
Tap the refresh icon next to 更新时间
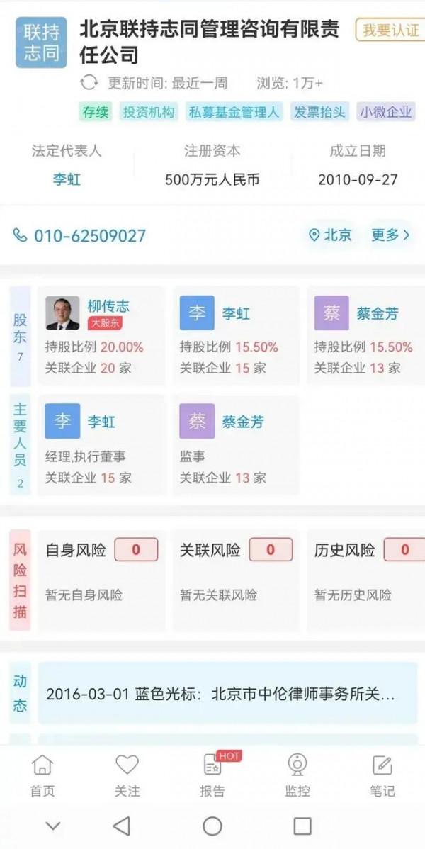click(x=90, y=82)
